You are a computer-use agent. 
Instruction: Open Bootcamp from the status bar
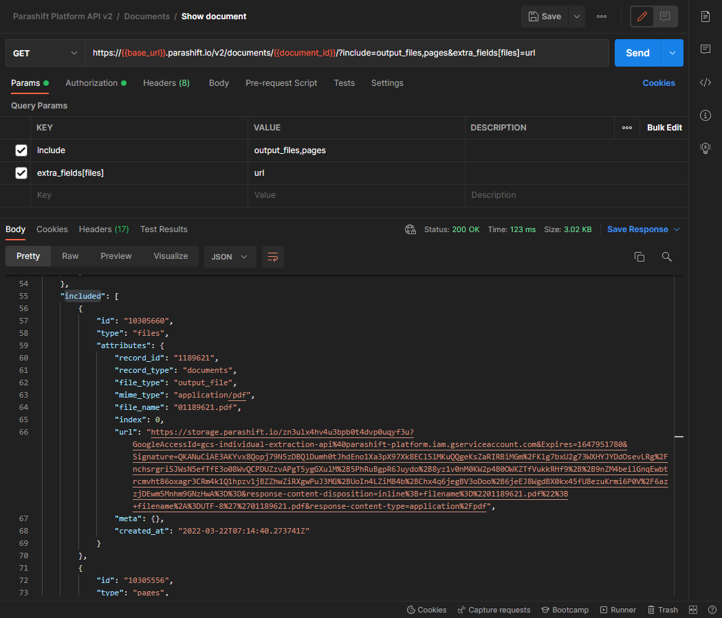tap(565, 610)
